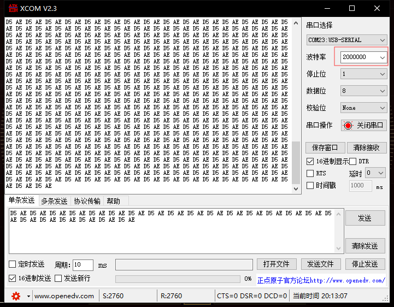
Task: Switch to the 协议传输 tab
Action: [x=87, y=201]
